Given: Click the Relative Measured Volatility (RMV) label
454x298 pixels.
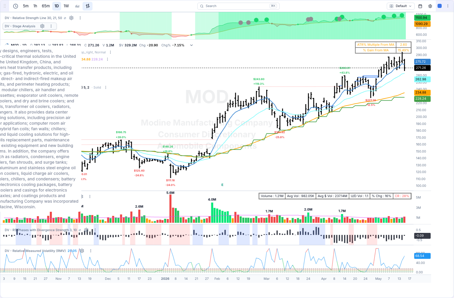Looking at the screenshot, I should 35,251.
